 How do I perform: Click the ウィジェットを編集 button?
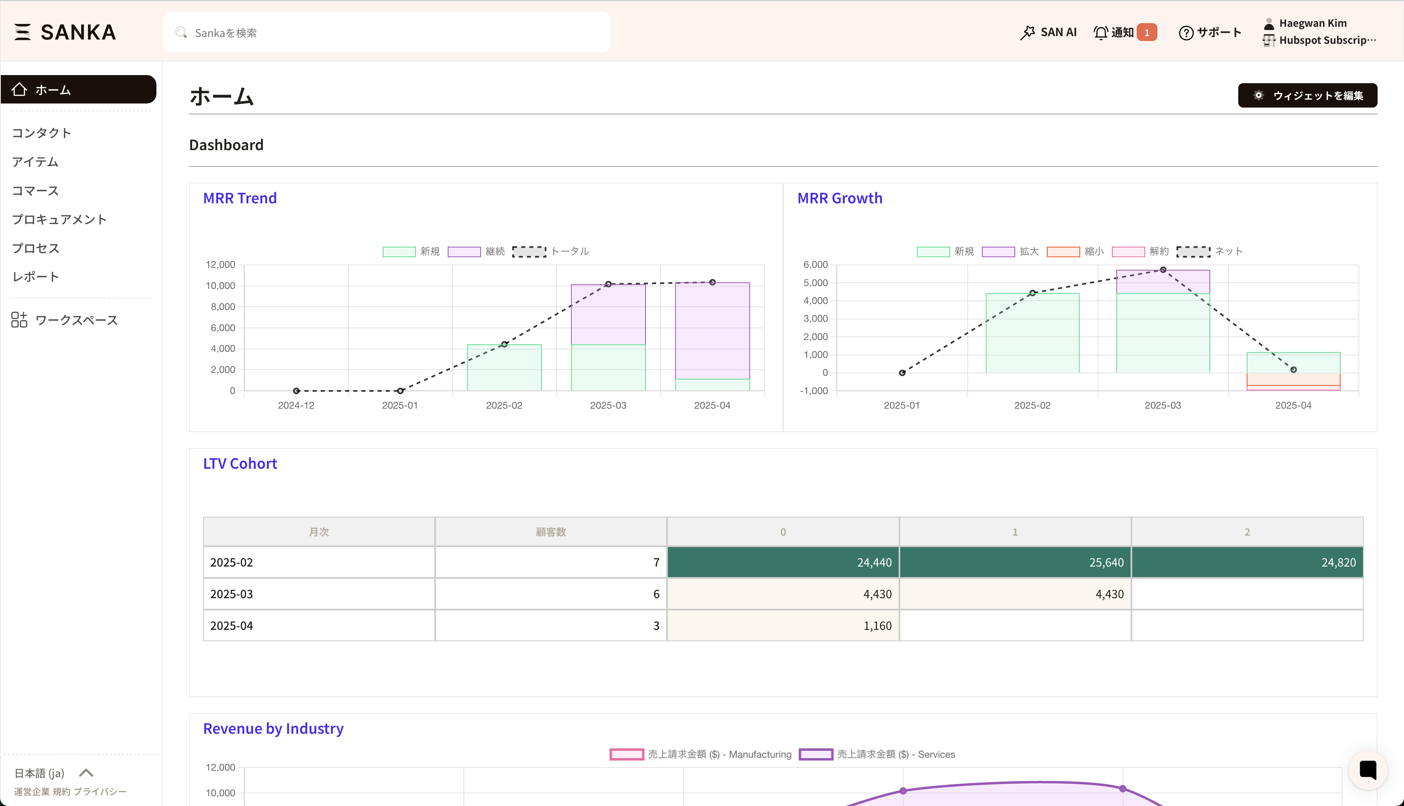pos(1307,95)
